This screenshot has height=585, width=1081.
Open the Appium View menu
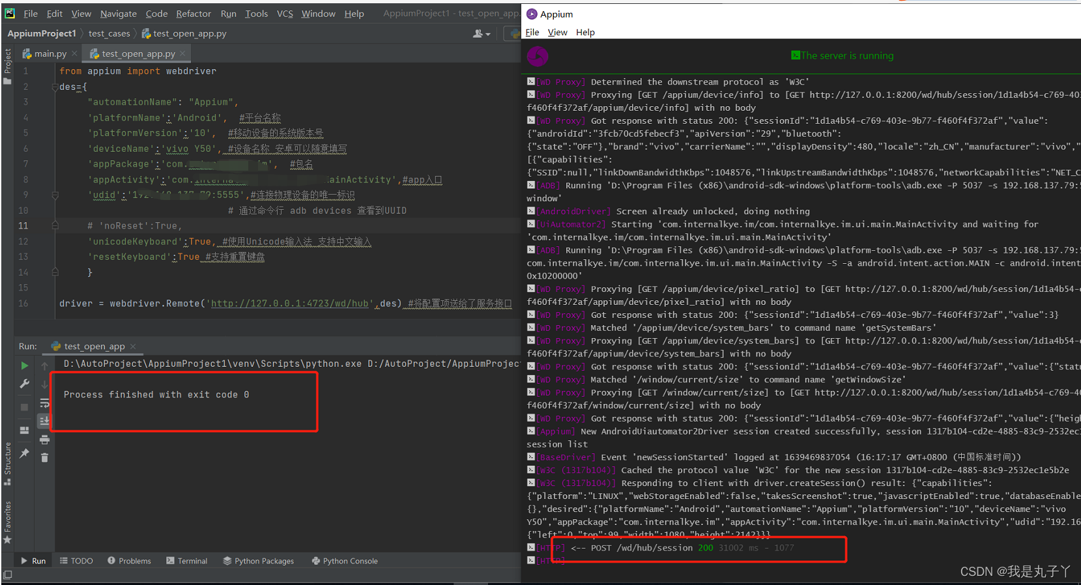557,33
